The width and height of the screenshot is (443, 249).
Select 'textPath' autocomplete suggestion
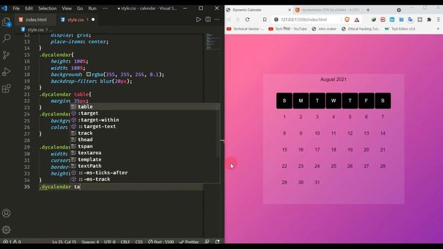[145, 166]
